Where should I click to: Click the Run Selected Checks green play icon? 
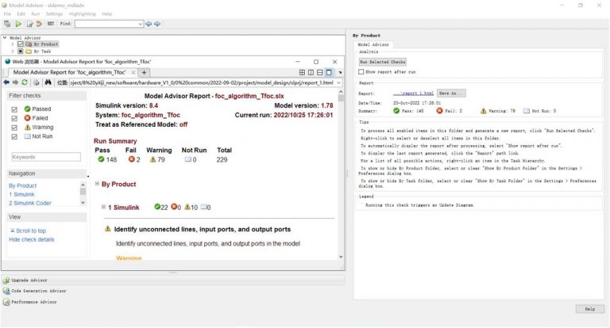[x=18, y=24]
